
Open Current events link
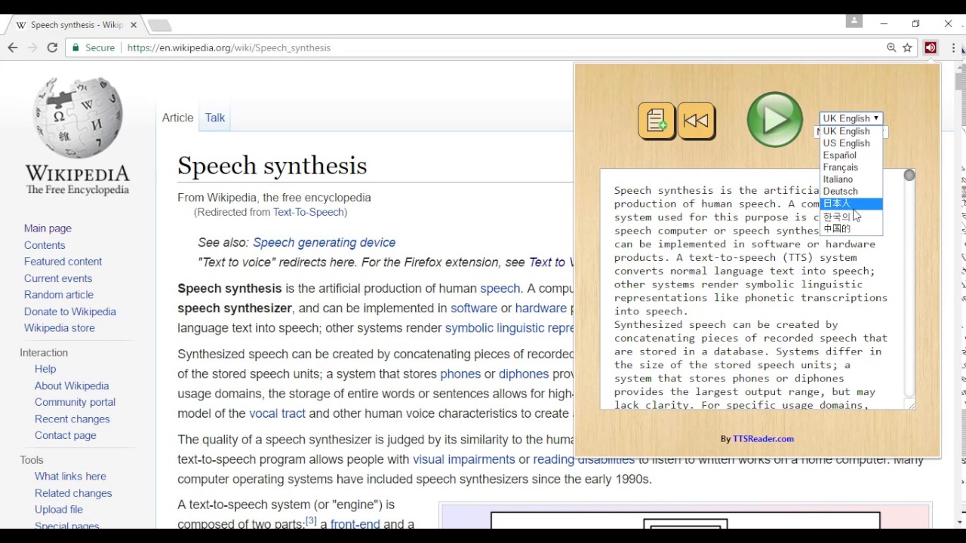[x=58, y=278]
